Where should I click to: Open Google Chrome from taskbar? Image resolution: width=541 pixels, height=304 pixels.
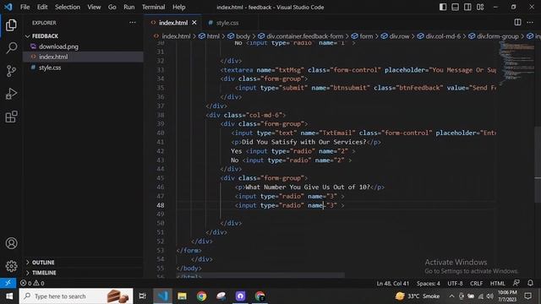pyautogui.click(x=201, y=296)
